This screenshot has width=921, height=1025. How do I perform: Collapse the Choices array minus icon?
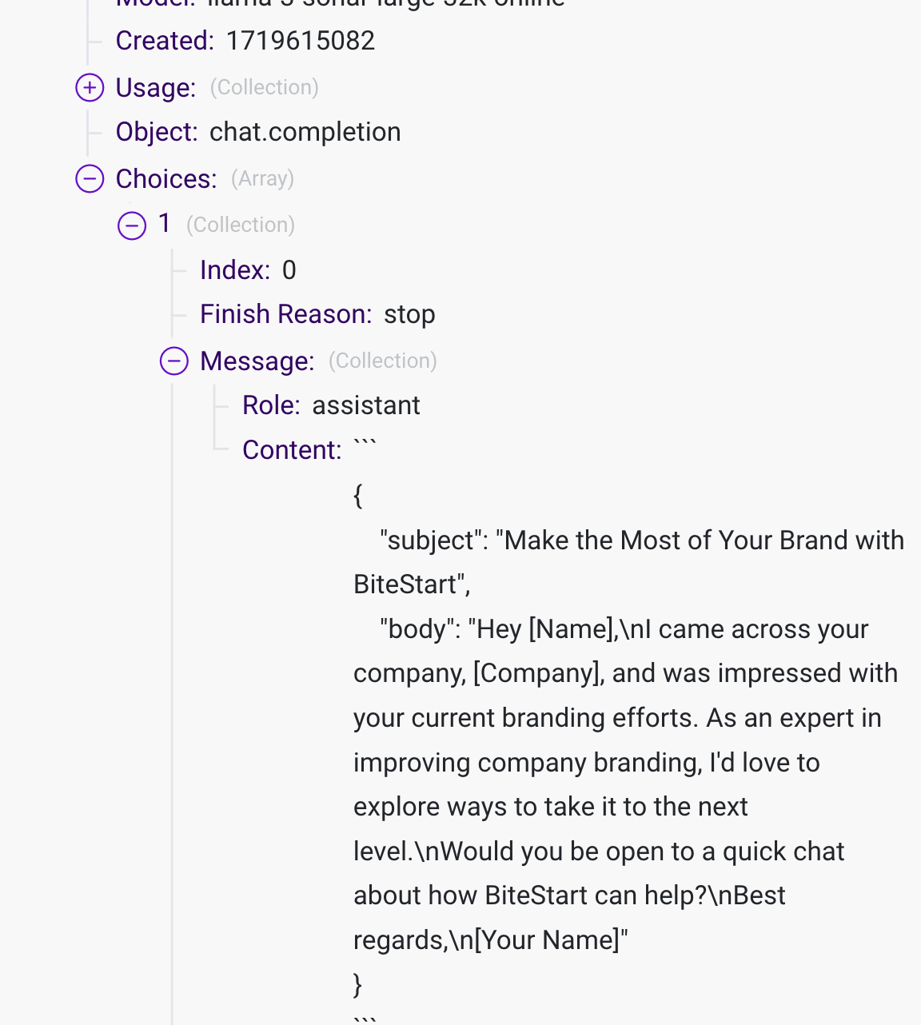pyautogui.click(x=90, y=178)
